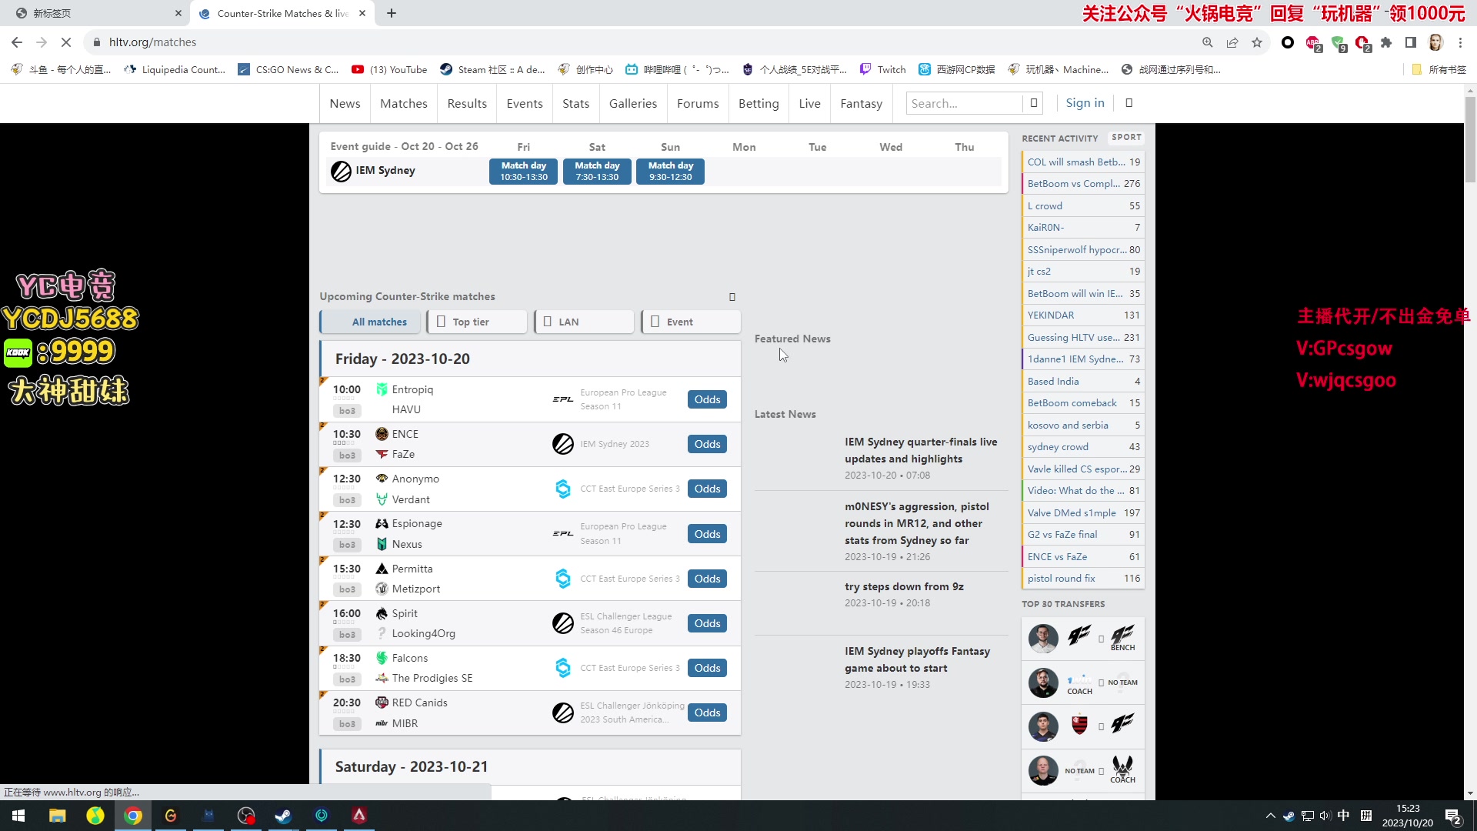The height and width of the screenshot is (831, 1477).
Task: Go back using browser back arrow
Action: coord(17,42)
